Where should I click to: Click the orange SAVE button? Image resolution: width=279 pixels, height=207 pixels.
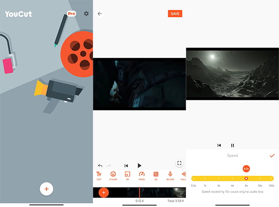pos(175,14)
